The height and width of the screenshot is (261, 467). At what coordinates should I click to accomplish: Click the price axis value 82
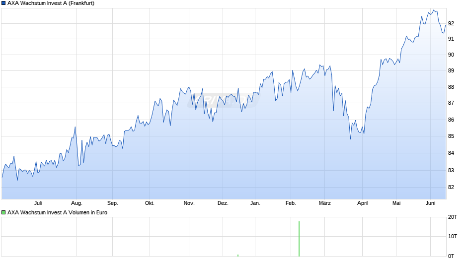[451, 187]
